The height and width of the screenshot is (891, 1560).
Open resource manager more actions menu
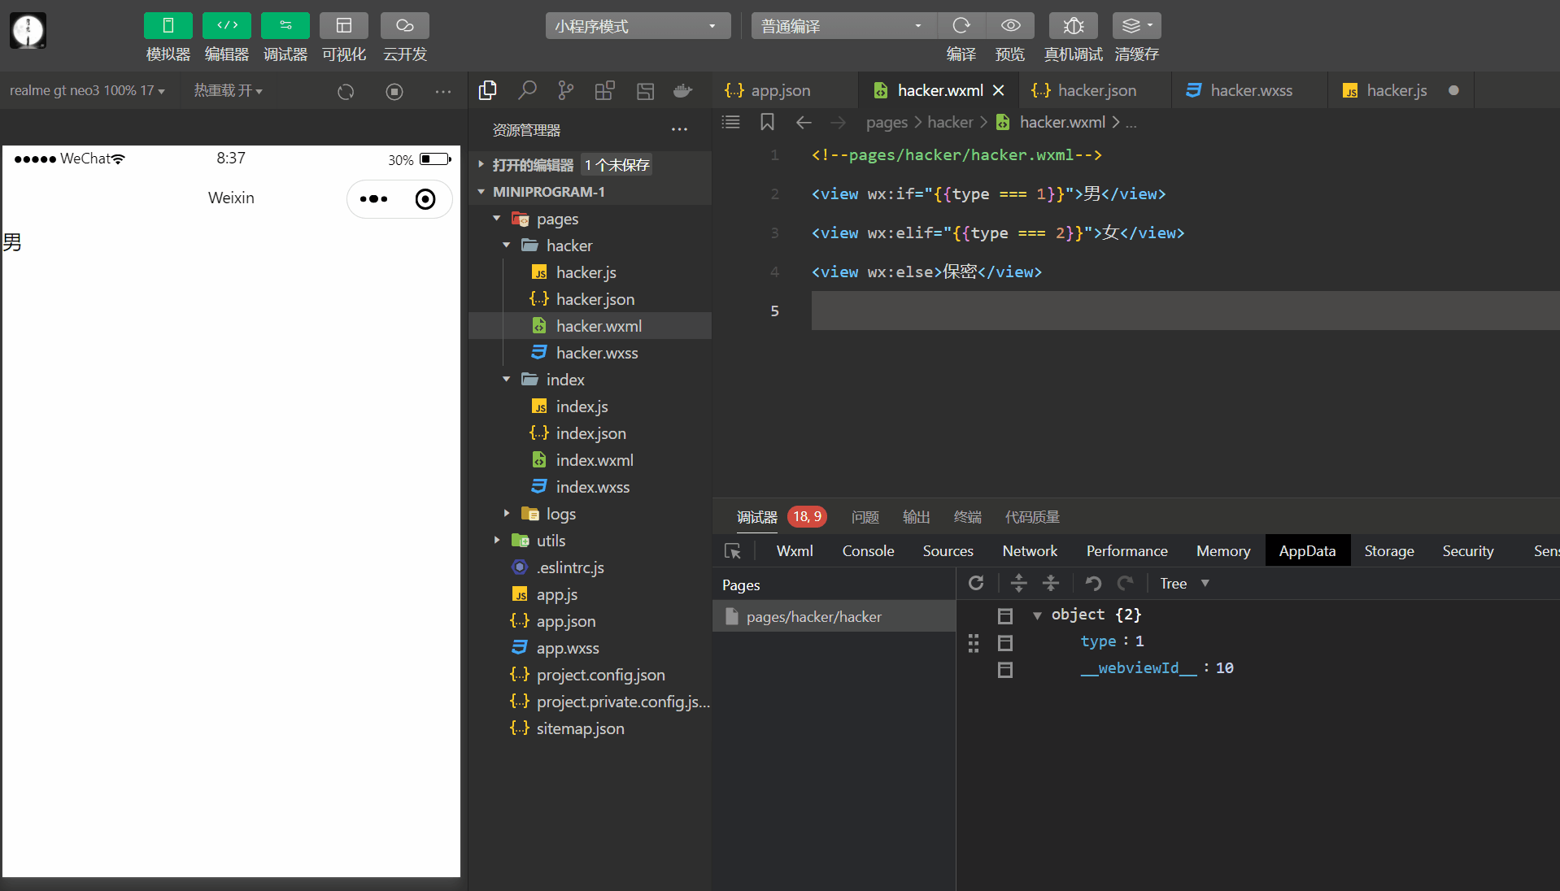tap(680, 130)
